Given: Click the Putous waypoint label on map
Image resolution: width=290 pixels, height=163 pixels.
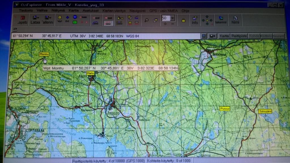Looking at the screenshot, I should pos(225,108).
